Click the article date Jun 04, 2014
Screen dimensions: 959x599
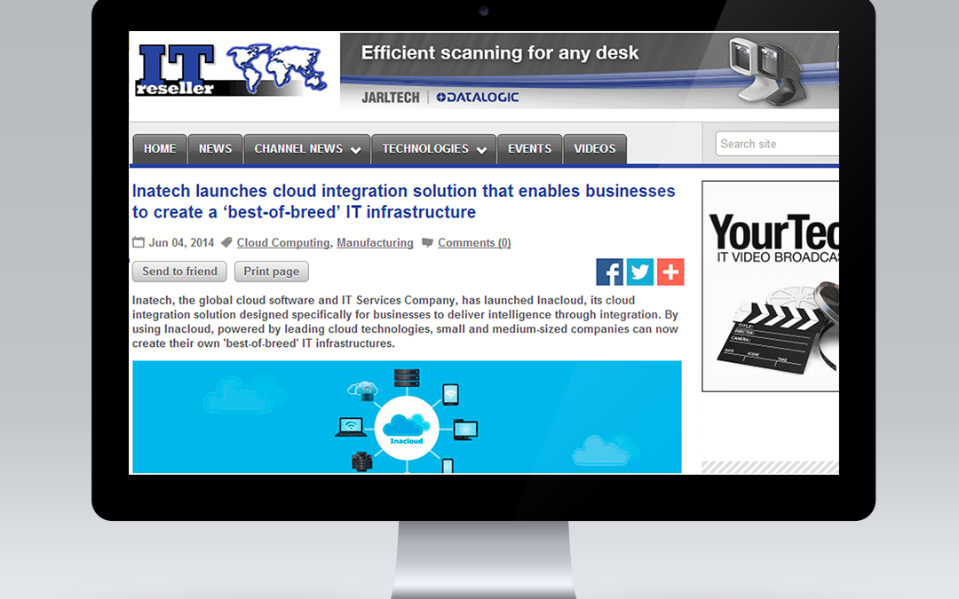182,242
